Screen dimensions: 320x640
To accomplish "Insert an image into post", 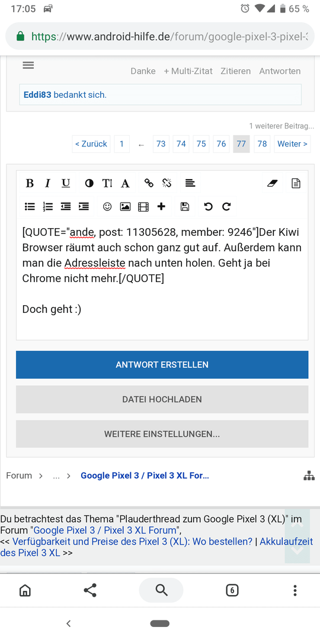I will point(125,207).
